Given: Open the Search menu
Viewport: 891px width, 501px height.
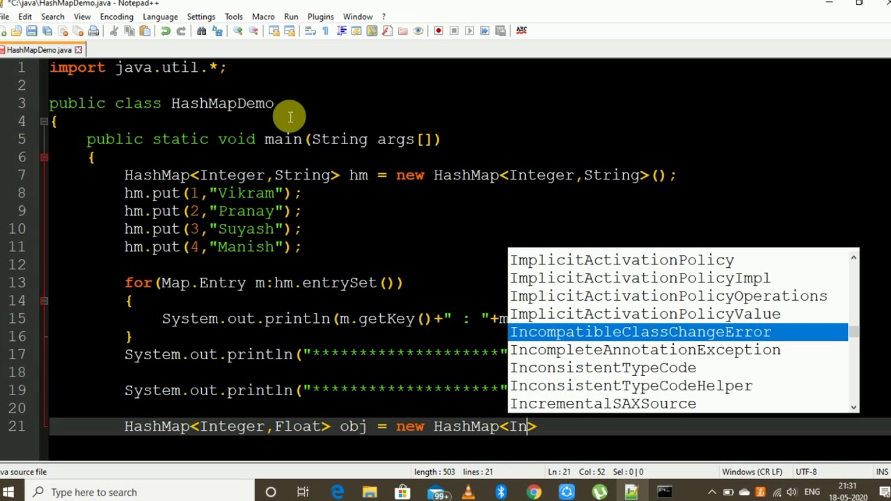Looking at the screenshot, I should pos(53,16).
